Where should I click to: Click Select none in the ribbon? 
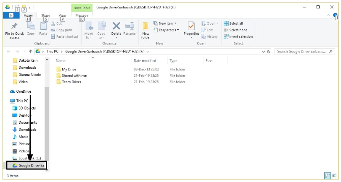click(235, 30)
